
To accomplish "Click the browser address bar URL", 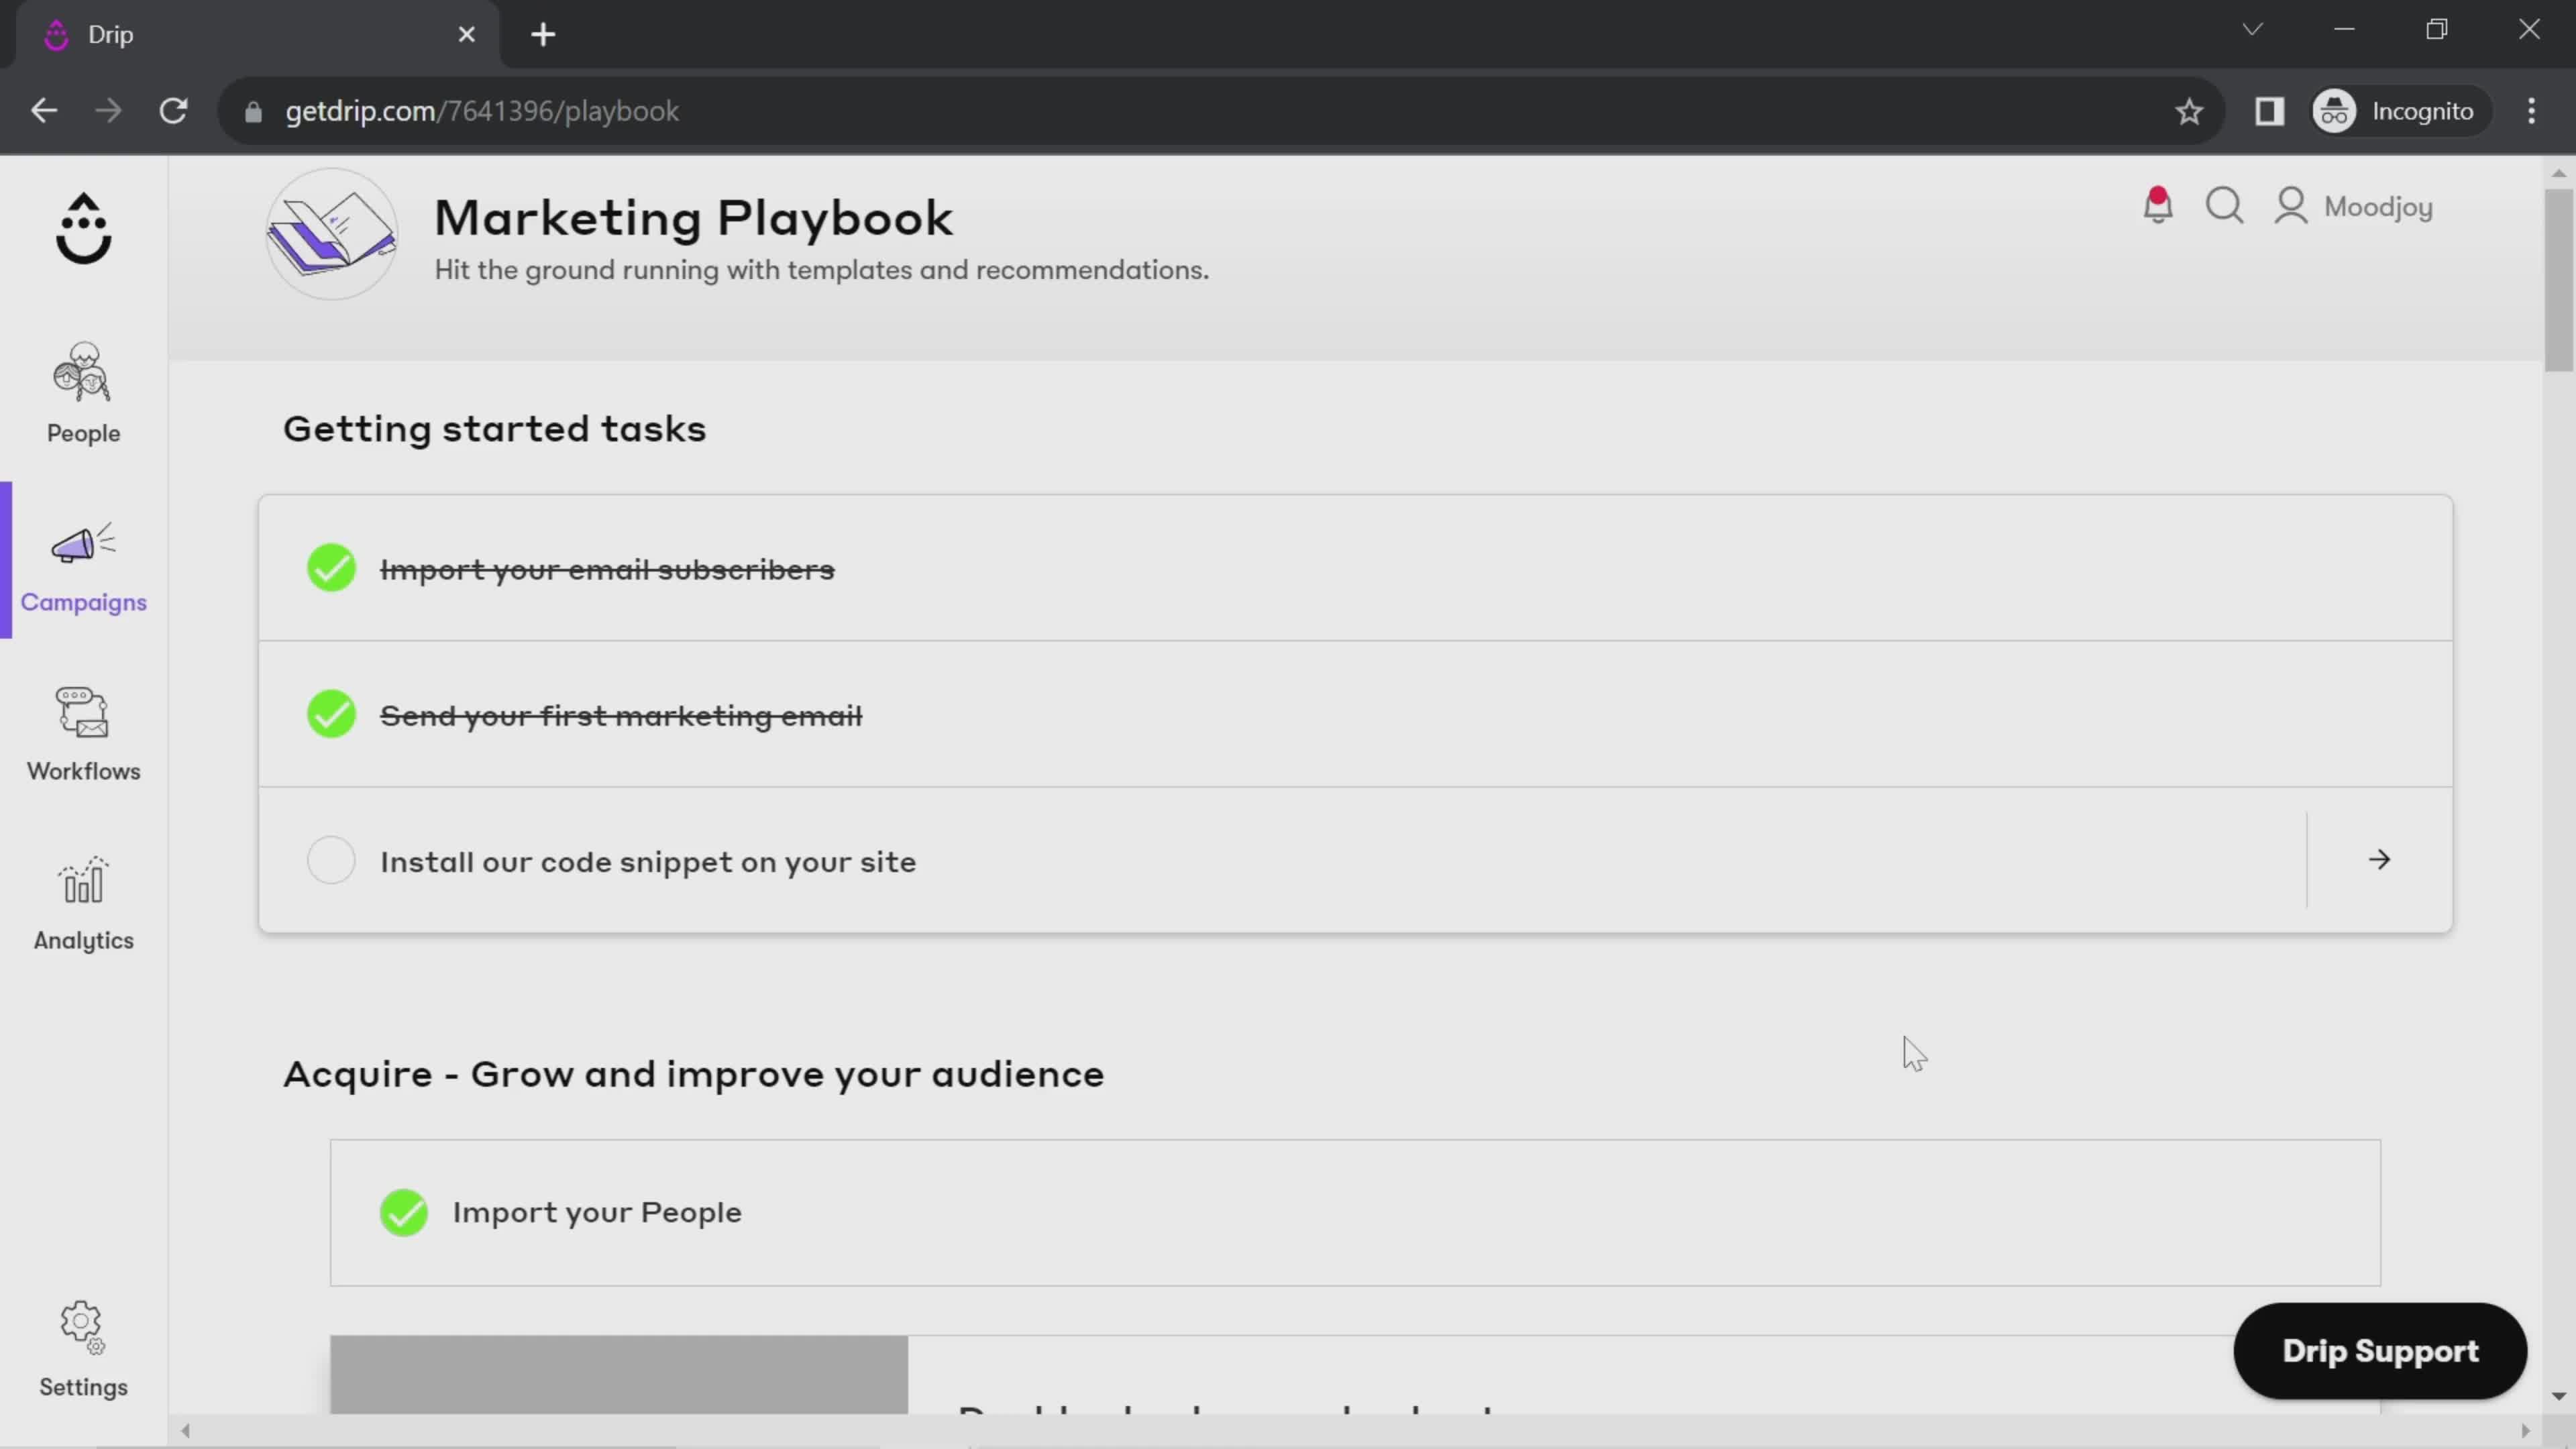I will point(483,110).
